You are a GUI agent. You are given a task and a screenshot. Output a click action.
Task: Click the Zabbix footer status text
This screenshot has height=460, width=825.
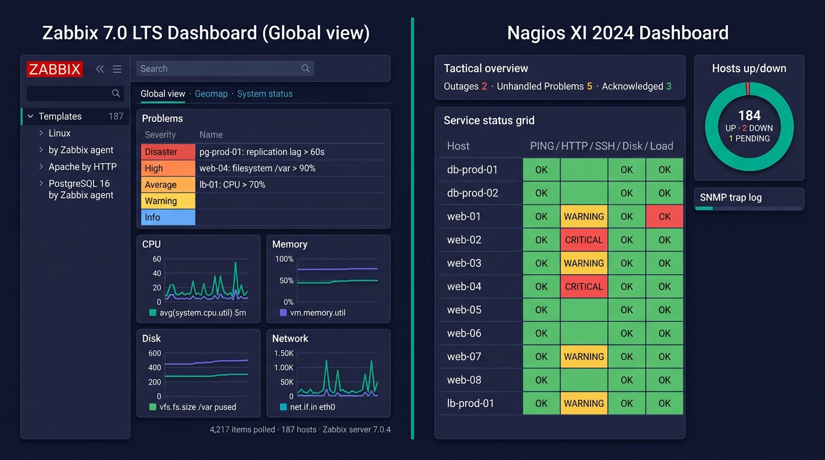pyautogui.click(x=300, y=429)
